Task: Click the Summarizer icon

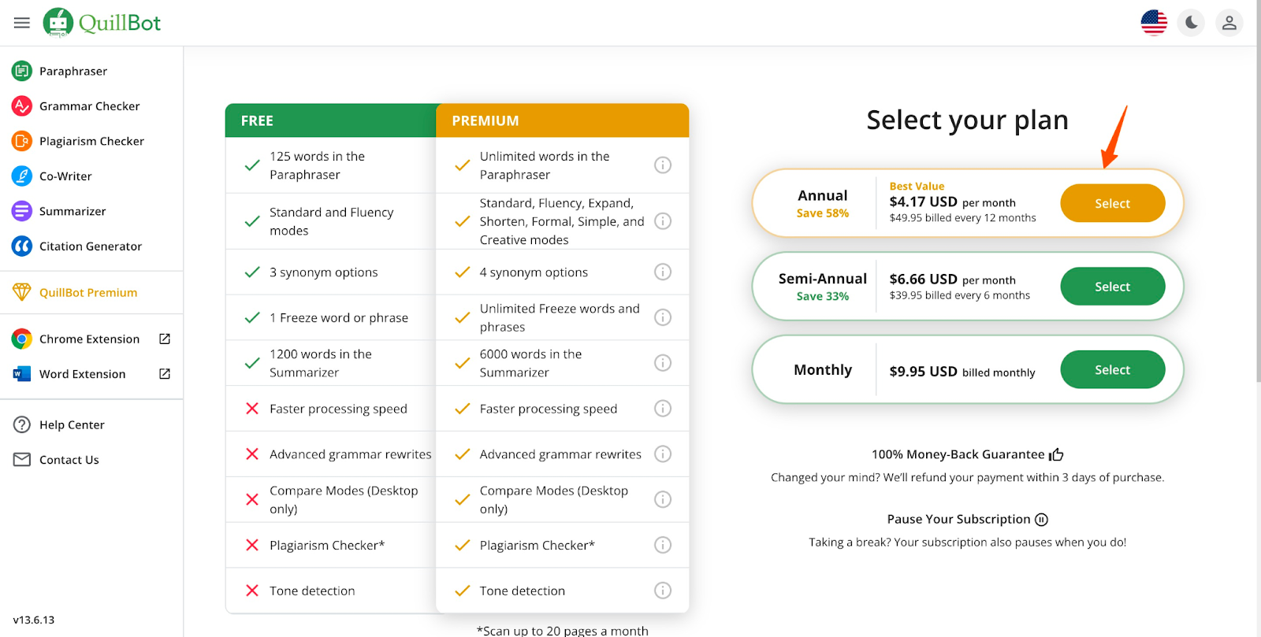Action: click(x=22, y=211)
